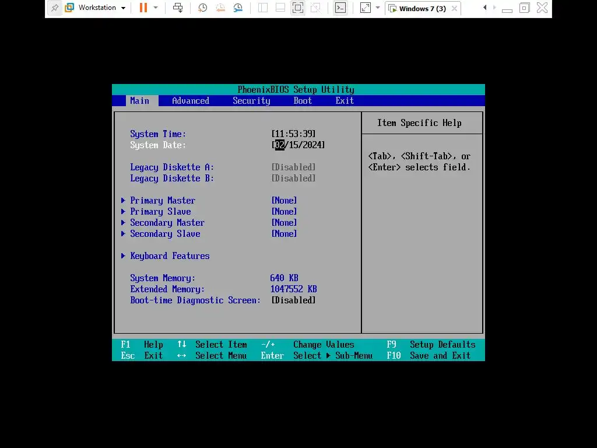Select the Main BIOS menu

(x=140, y=100)
